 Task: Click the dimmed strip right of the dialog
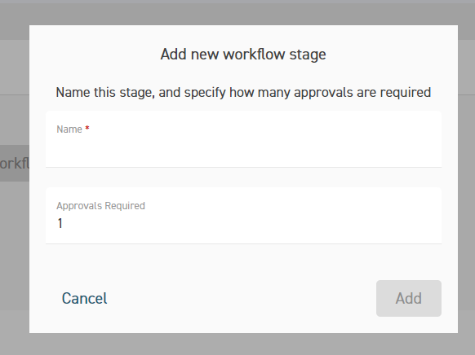click(467, 182)
